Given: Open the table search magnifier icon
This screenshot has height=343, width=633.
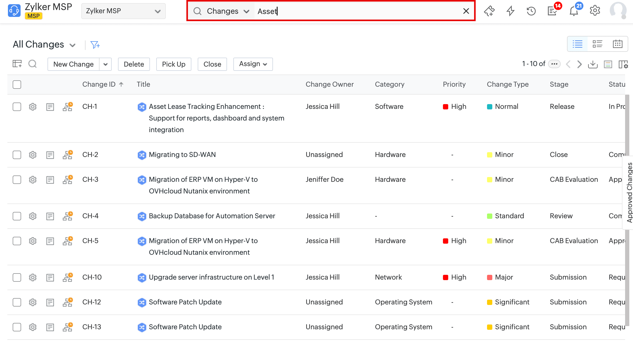Looking at the screenshot, I should pos(32,64).
